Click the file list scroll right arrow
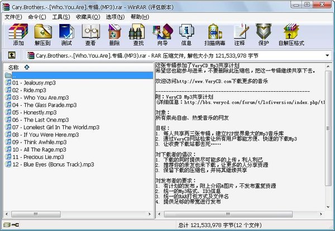 click(150, 214)
